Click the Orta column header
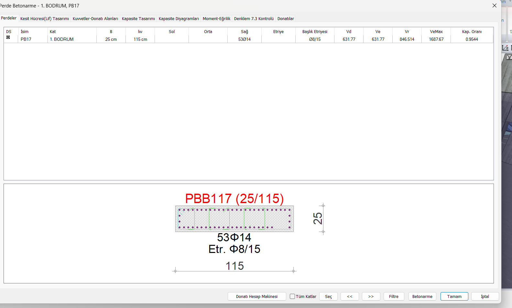The height and width of the screenshot is (308, 512). click(x=208, y=31)
